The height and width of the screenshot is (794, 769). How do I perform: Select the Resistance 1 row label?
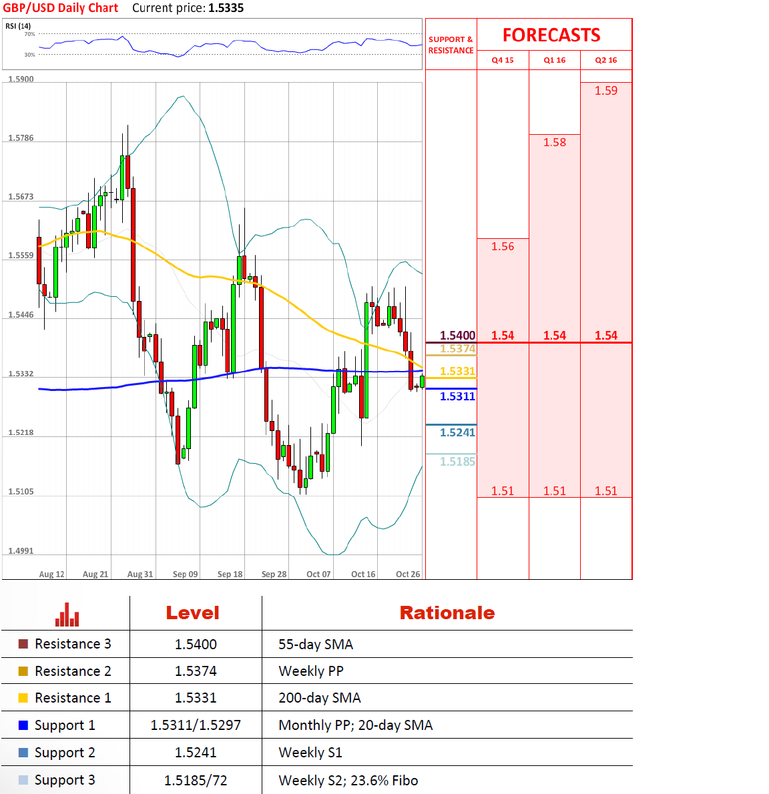click(73, 698)
